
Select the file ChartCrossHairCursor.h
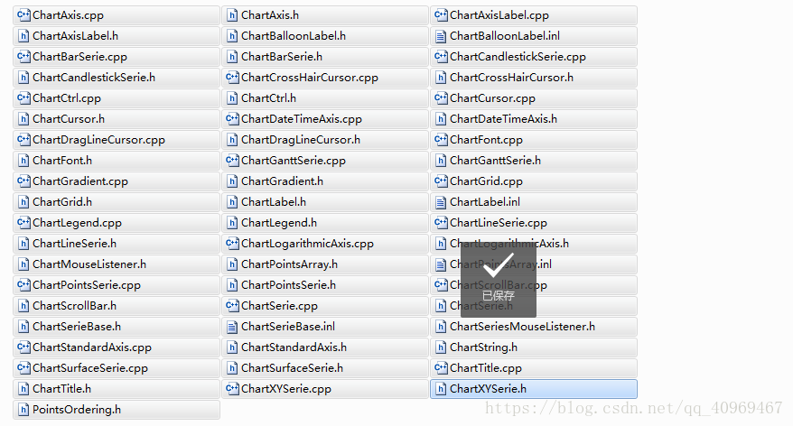pyautogui.click(x=534, y=78)
